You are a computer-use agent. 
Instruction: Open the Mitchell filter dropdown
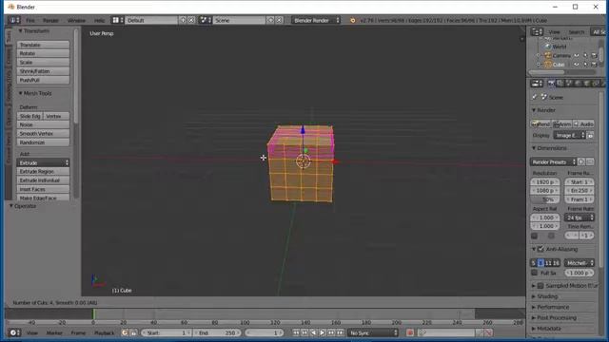[580, 263]
